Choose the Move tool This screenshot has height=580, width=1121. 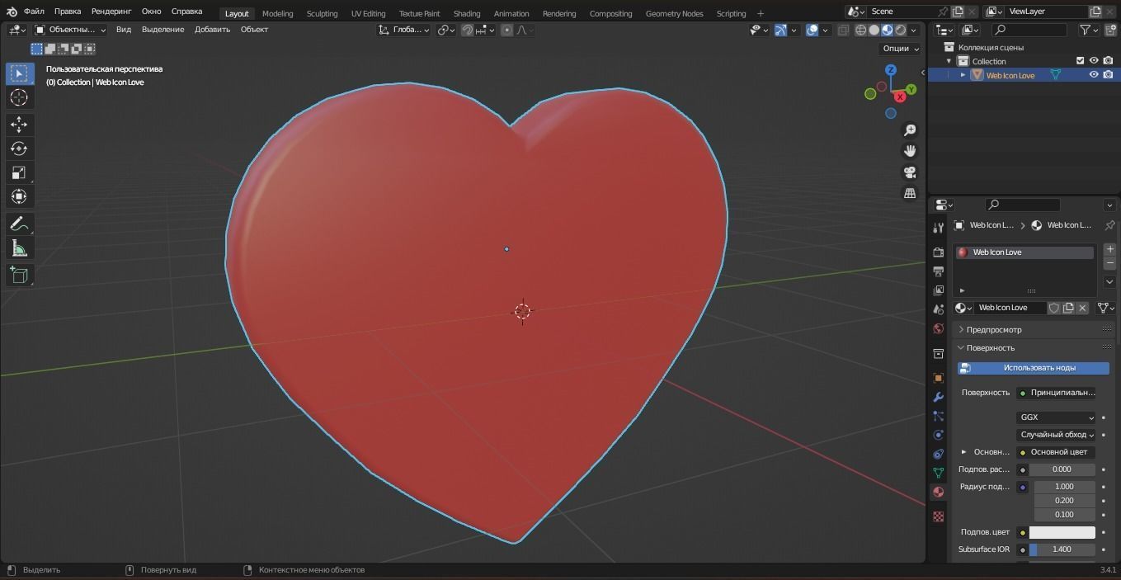tap(18, 125)
